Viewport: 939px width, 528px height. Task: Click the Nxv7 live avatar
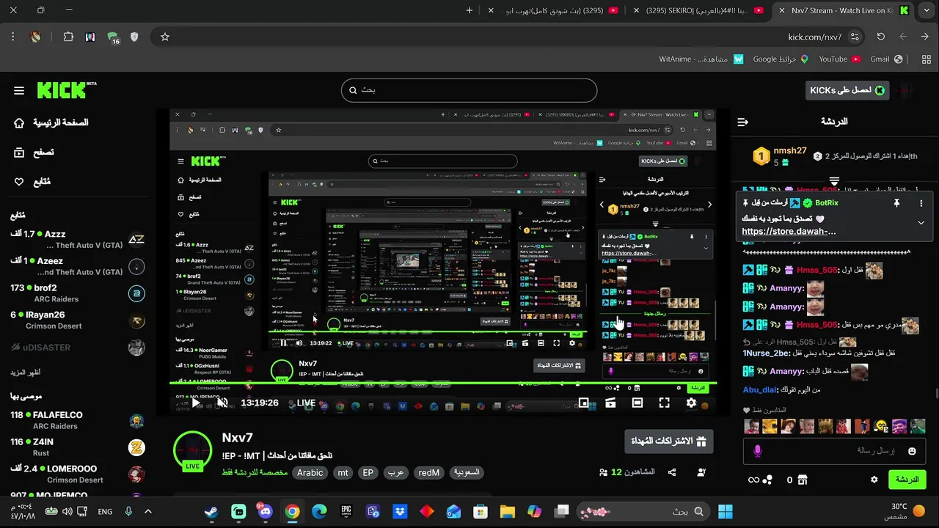pyautogui.click(x=192, y=450)
